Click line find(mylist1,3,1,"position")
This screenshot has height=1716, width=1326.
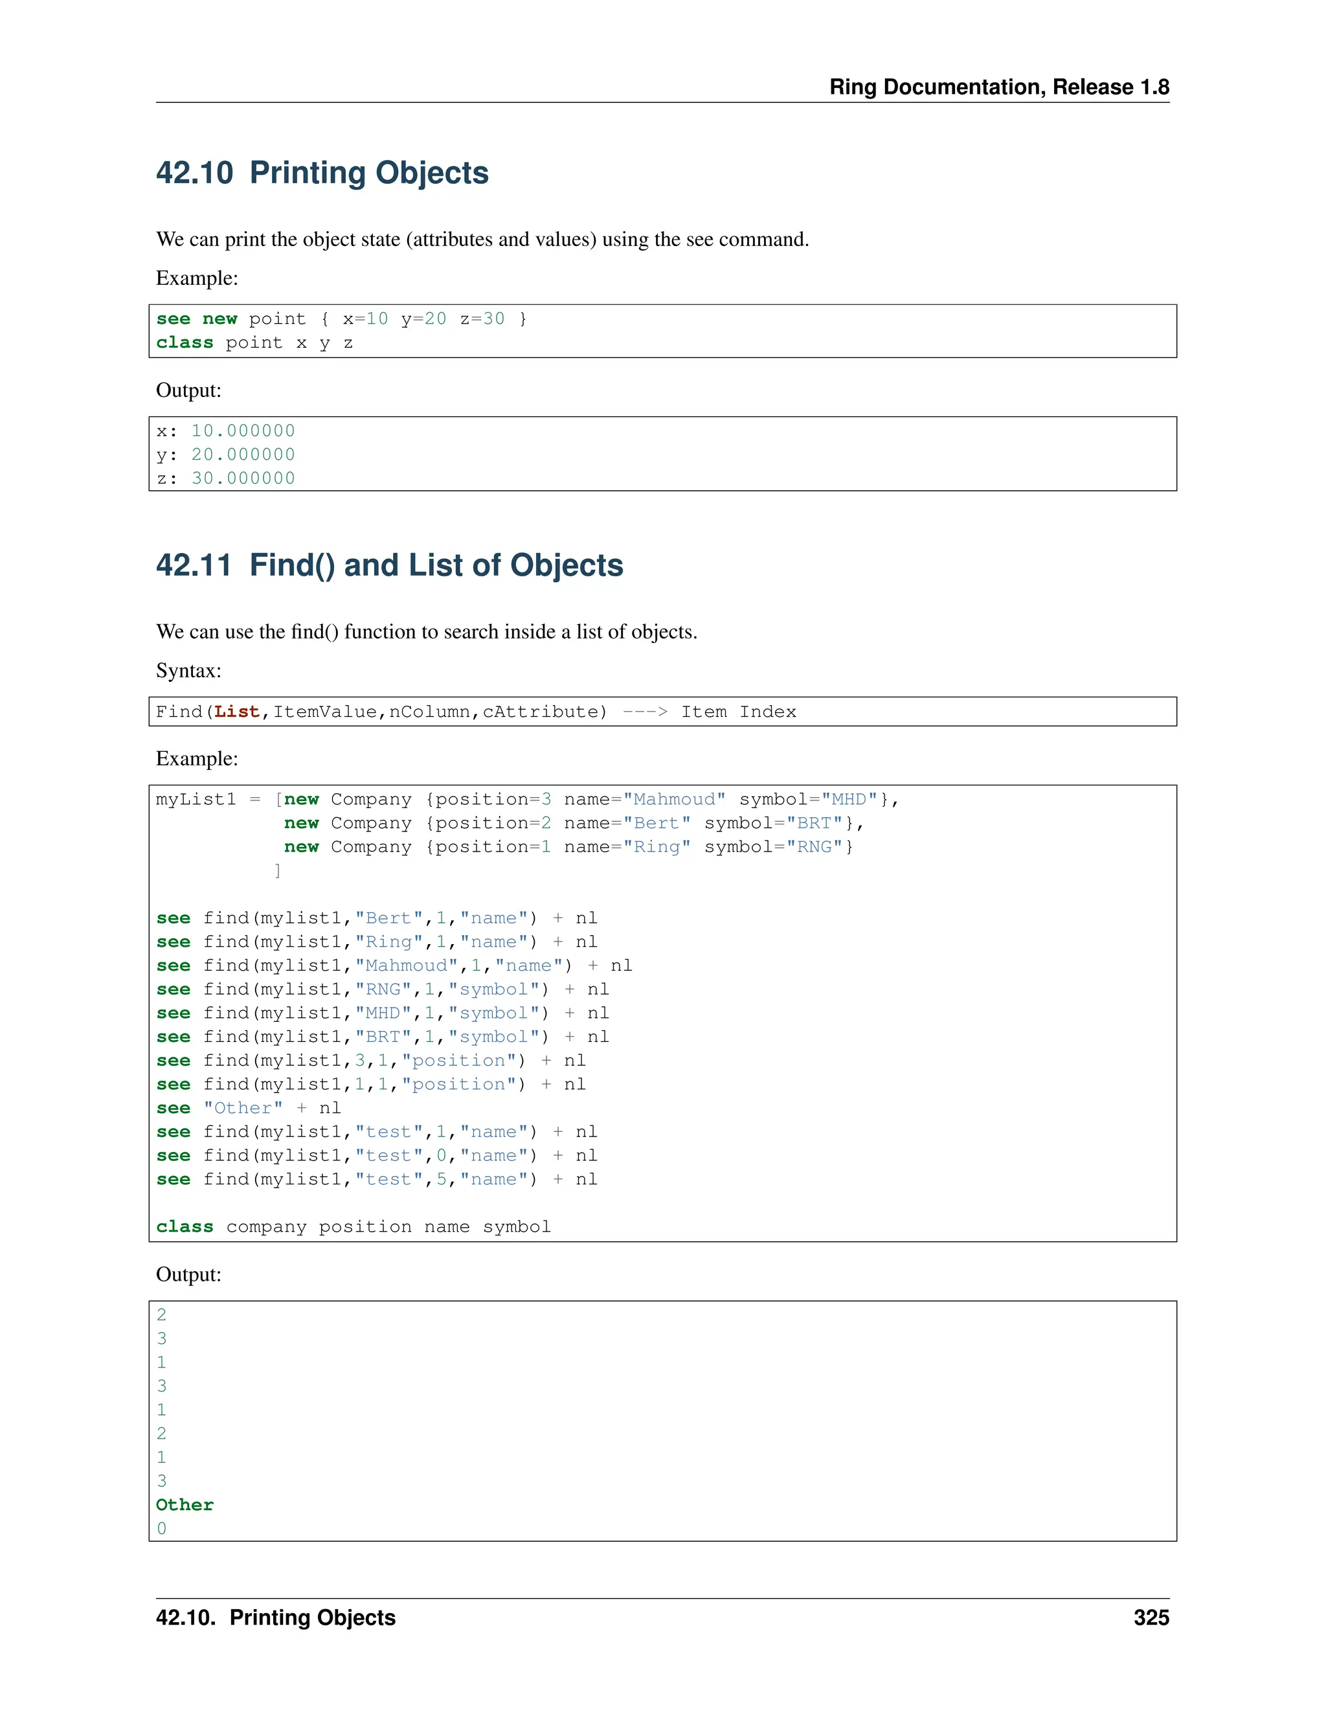pyautogui.click(x=371, y=1061)
